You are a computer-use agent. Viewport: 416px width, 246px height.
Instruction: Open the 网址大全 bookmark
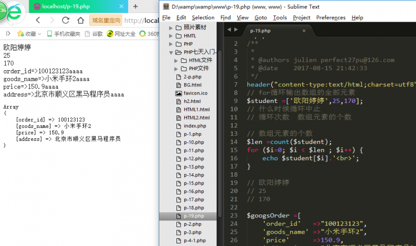point(121,34)
